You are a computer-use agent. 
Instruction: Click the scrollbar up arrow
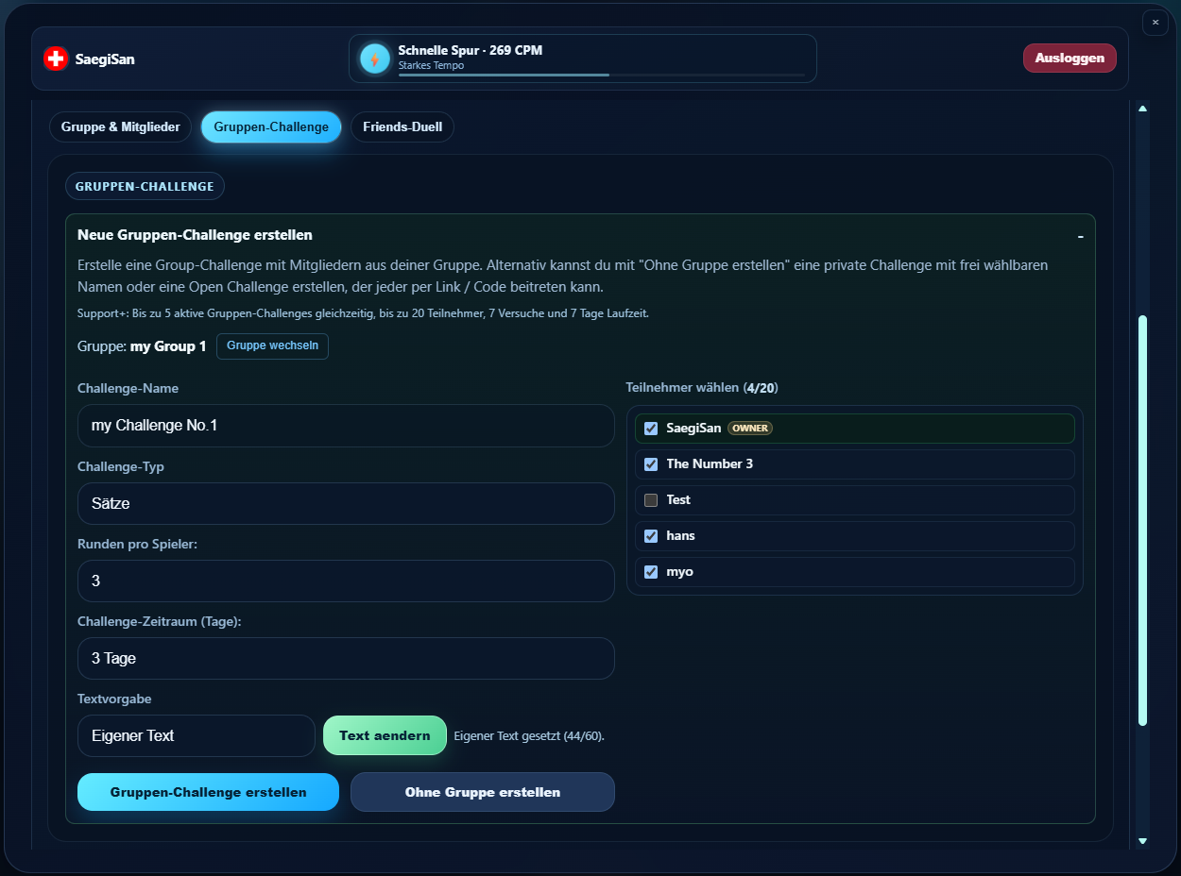(1142, 109)
